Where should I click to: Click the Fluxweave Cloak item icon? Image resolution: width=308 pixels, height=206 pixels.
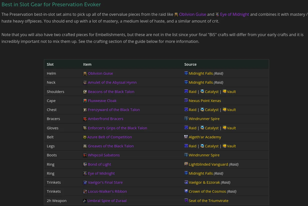tap(85, 101)
